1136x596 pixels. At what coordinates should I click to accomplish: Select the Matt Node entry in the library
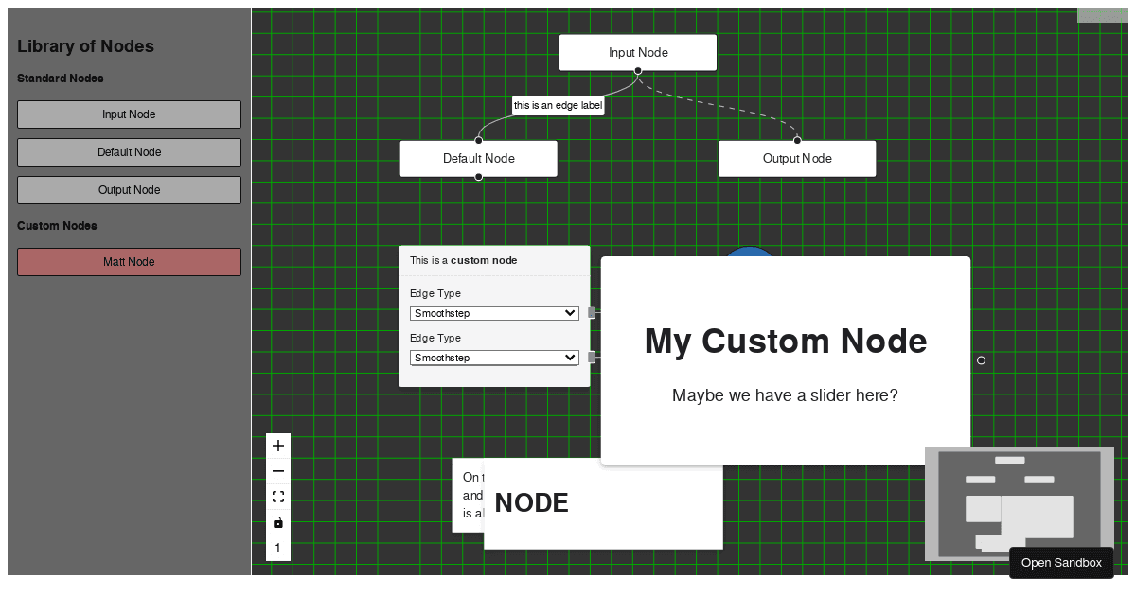pyautogui.click(x=129, y=261)
